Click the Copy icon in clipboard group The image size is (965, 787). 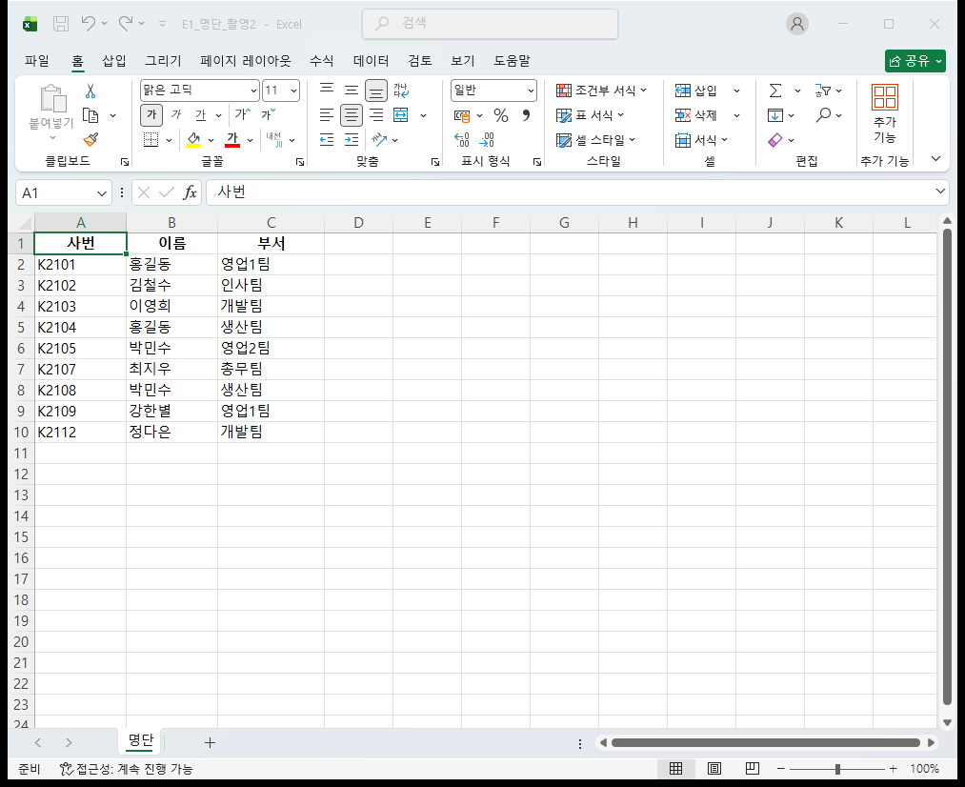[90, 115]
